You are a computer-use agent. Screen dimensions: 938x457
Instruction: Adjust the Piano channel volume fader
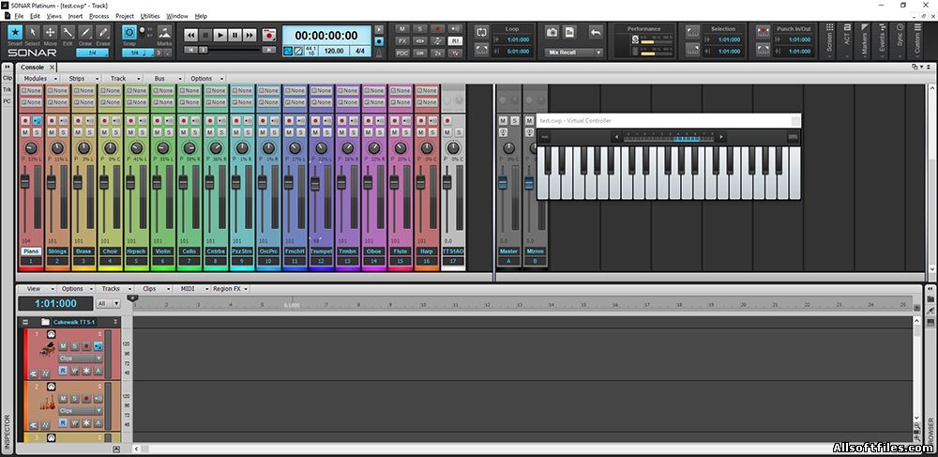point(25,182)
